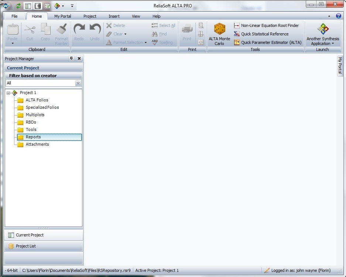
Task: Click the Redo arrow
Action: 79,29
